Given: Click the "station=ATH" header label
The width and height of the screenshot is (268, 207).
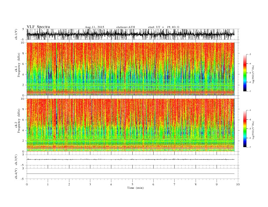Looking at the screenshot, I should pyautogui.click(x=126, y=27).
